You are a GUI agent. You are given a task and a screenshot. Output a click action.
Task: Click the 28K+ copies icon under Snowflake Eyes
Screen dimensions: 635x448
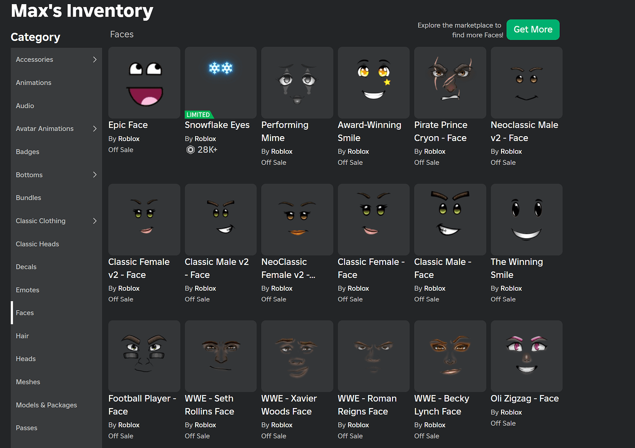[x=190, y=149]
